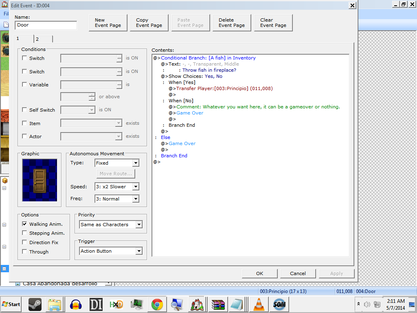Switch to event page tab 2
417x313 pixels.
[x=43, y=39]
